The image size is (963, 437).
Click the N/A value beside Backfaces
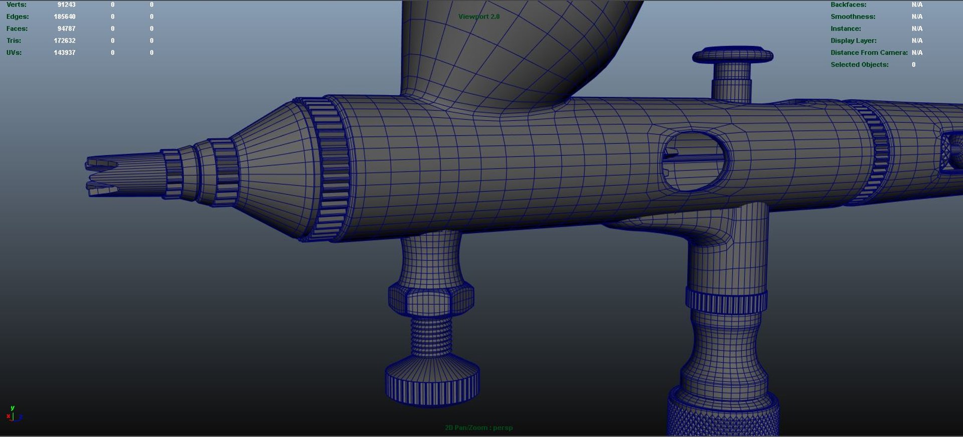[917, 5]
